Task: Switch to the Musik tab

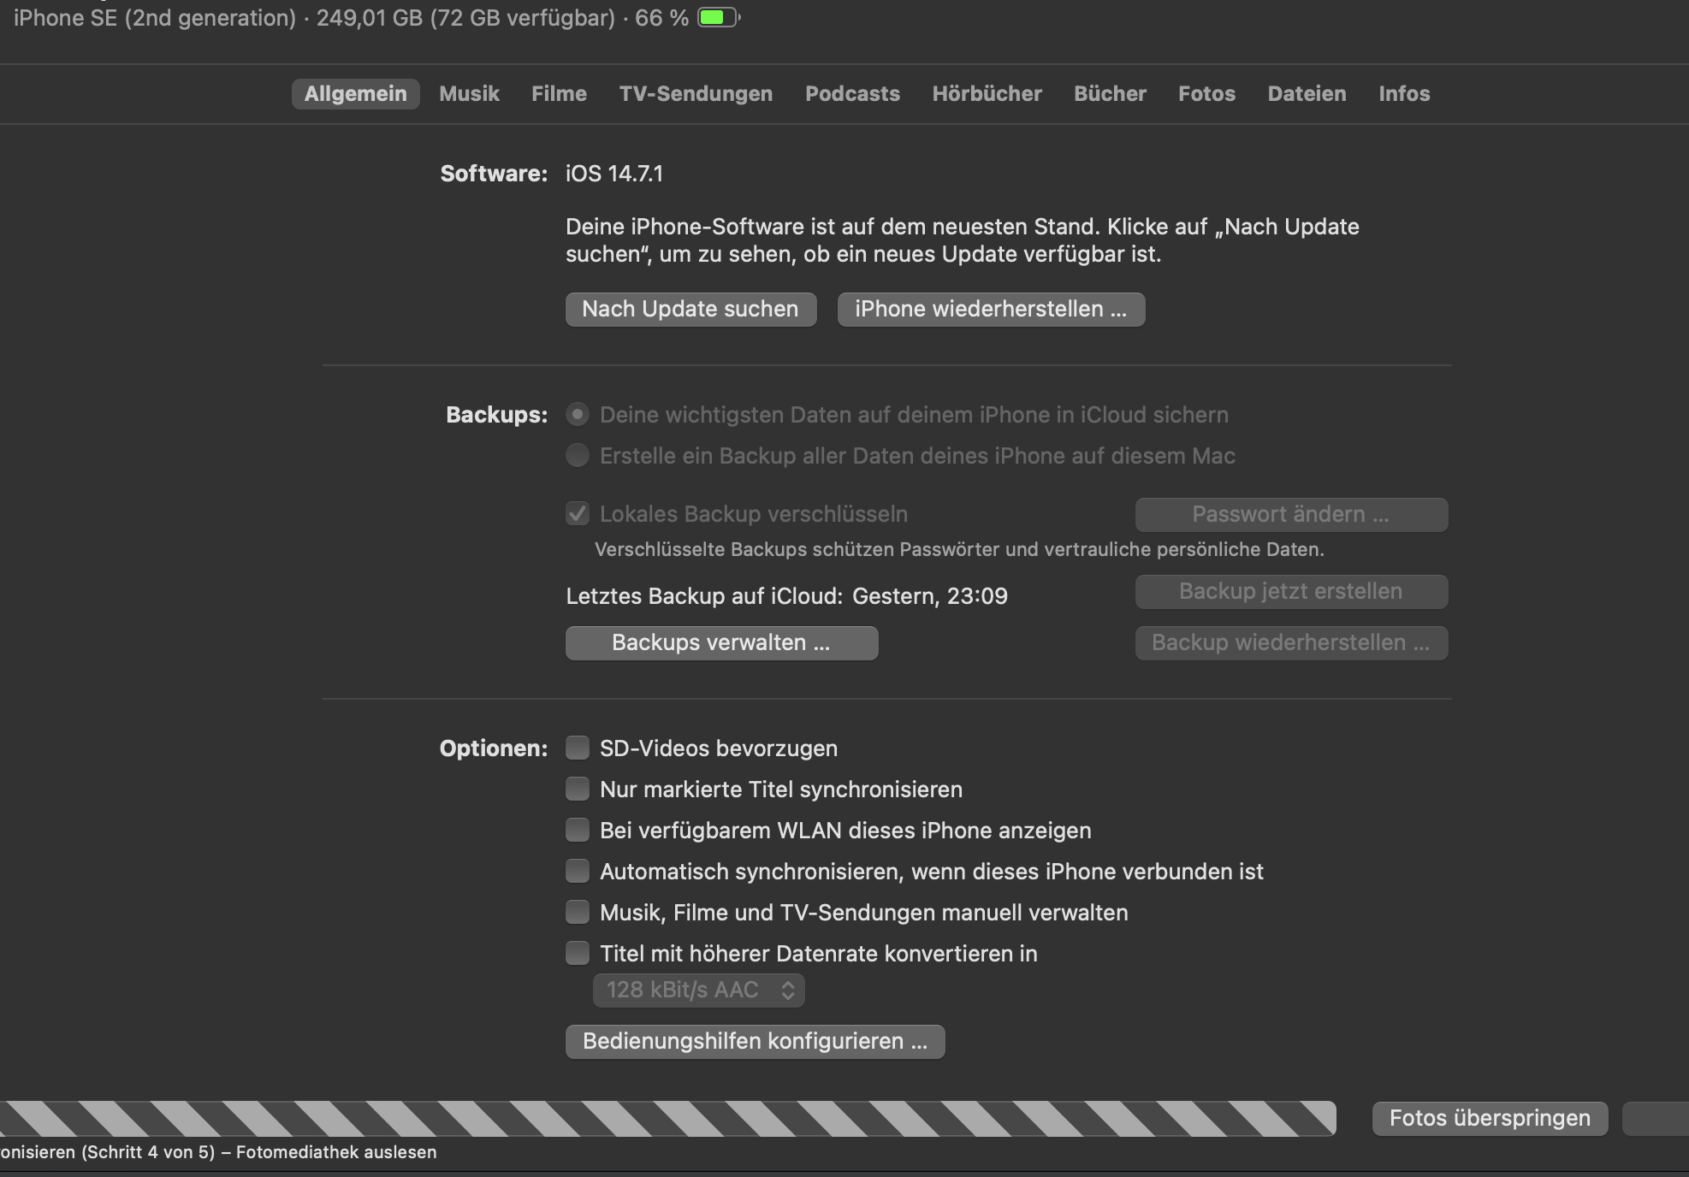Action: pyautogui.click(x=469, y=93)
